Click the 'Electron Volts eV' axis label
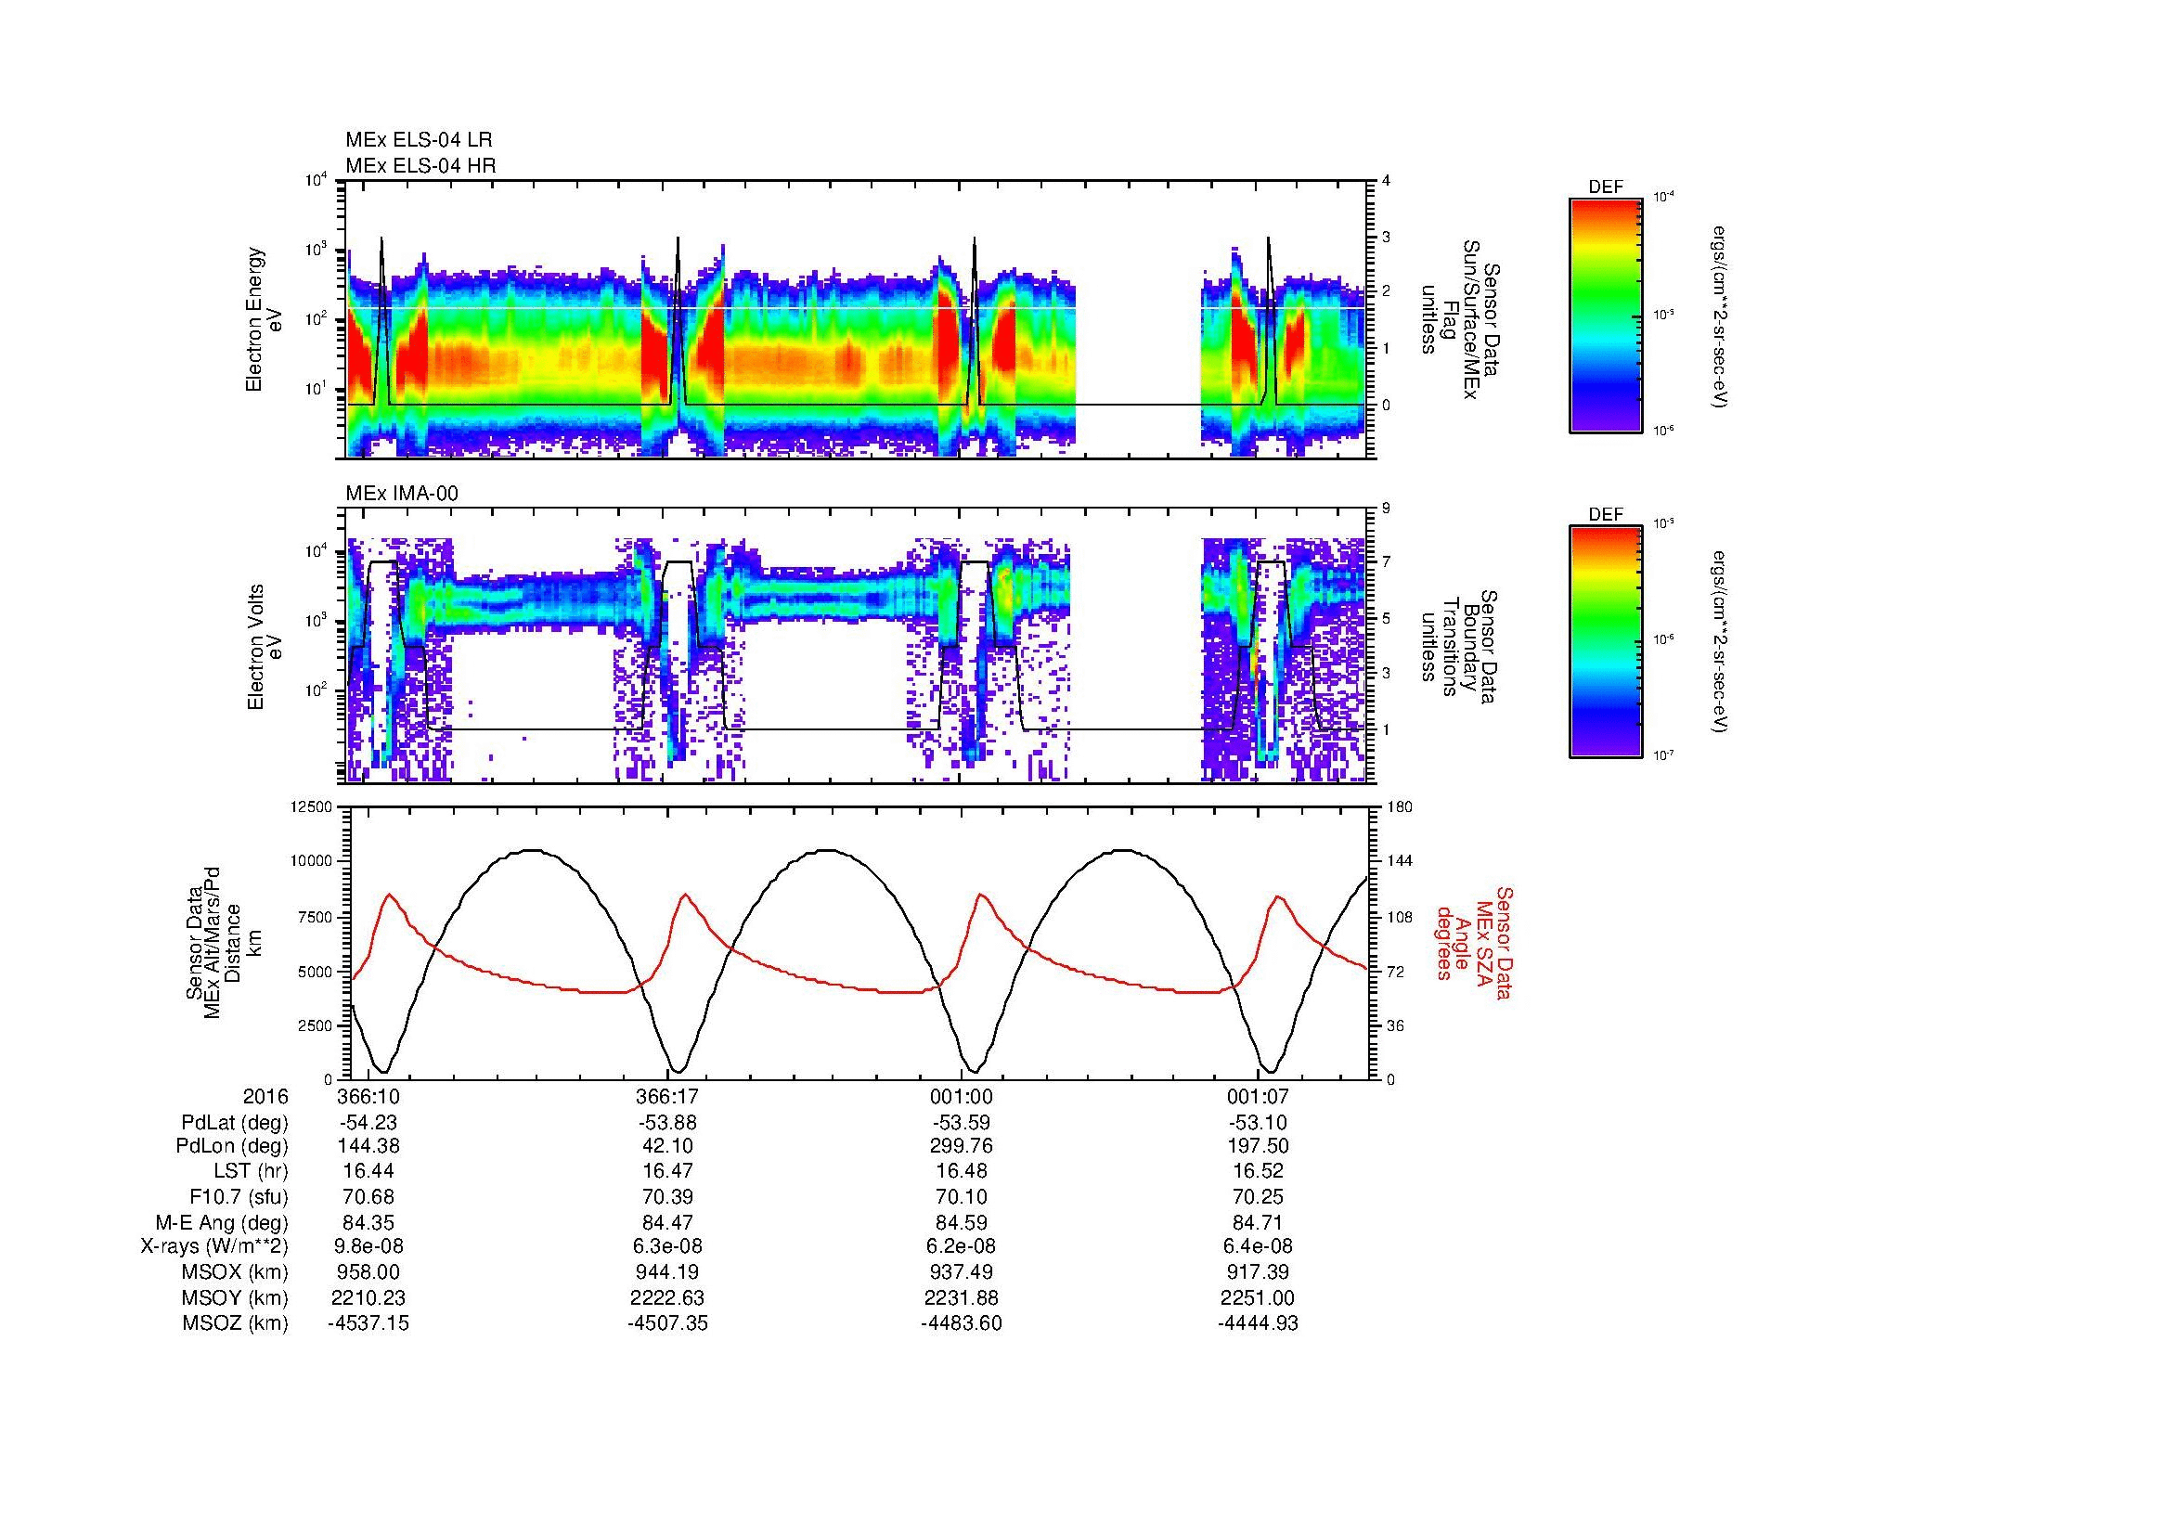This screenshot has width=2171, height=1534. [265, 647]
